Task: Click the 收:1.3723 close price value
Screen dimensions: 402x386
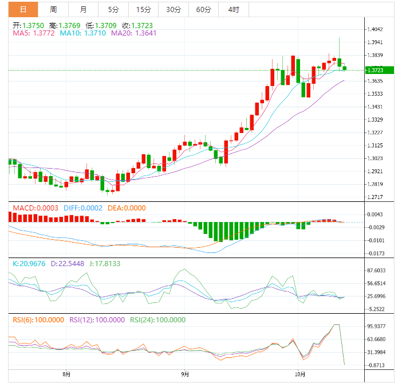Action: (137, 25)
